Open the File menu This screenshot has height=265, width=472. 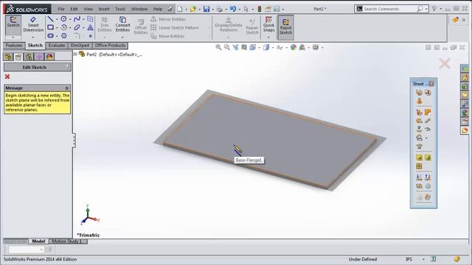(x=61, y=9)
